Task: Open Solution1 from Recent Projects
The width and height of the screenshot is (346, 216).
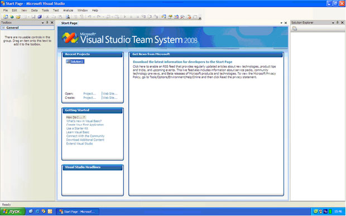Action: (75, 61)
